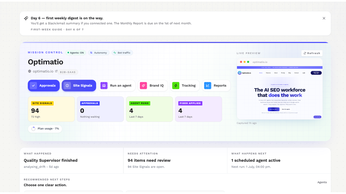Refresh the live preview
Image resolution: width=346 pixels, height=194 pixels.
click(x=312, y=53)
